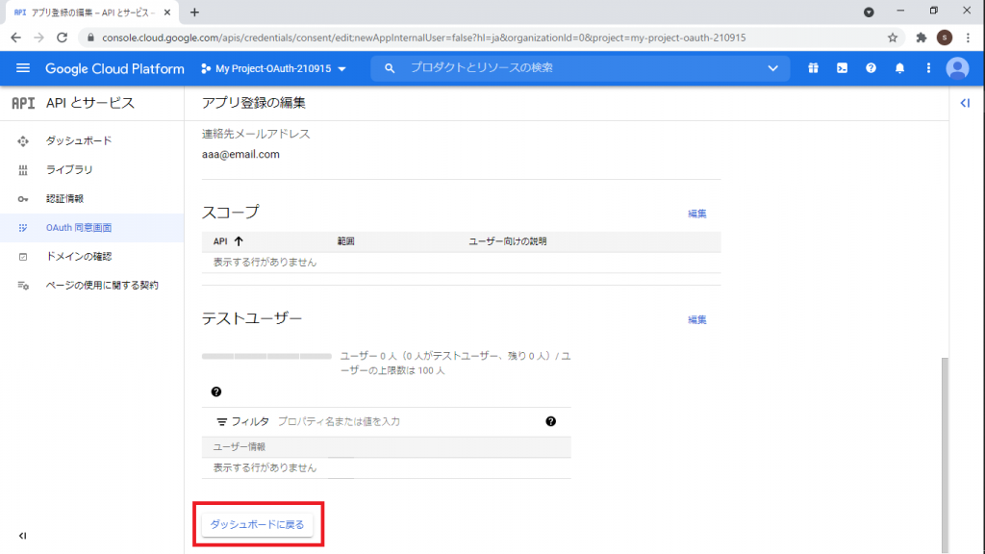The width and height of the screenshot is (985, 554).
Task: Click the help icon below the user quota
Action: click(217, 390)
